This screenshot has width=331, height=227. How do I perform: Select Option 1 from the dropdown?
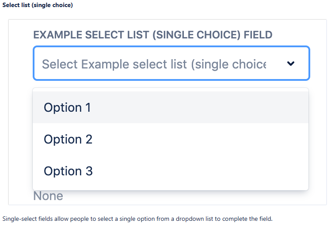pyautogui.click(x=67, y=107)
